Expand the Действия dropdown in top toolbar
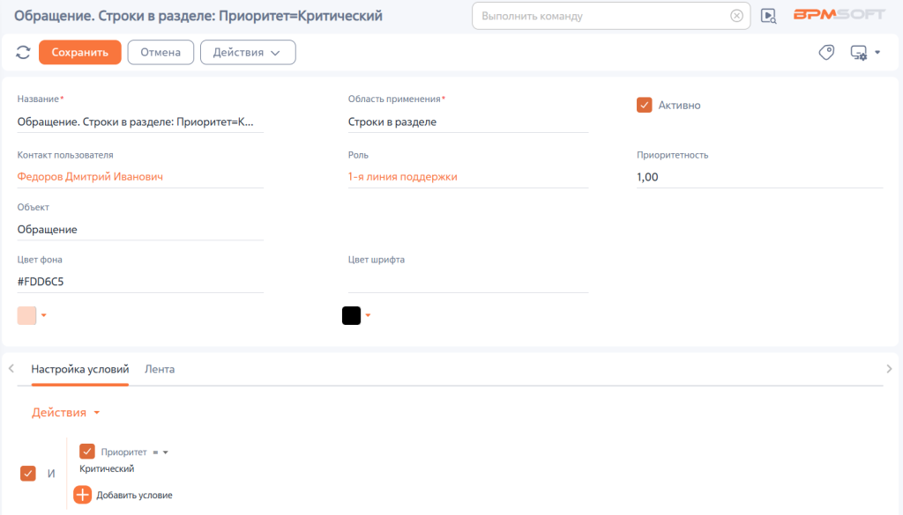This screenshot has width=903, height=515. 248,52
